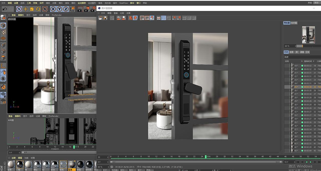The width and height of the screenshot is (321, 171).
Task: Switch to points mode cube icon
Action: [x=3, y=45]
